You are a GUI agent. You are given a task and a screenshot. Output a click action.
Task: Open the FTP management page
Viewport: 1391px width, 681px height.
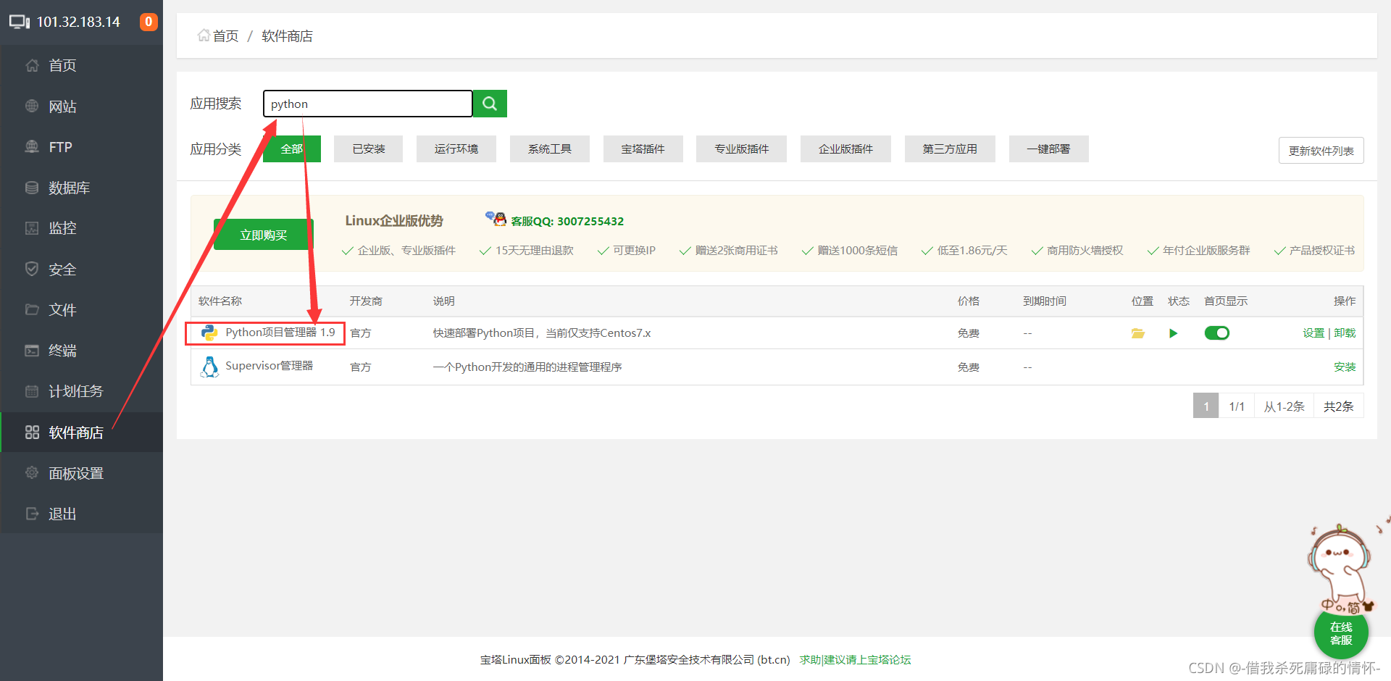point(59,146)
